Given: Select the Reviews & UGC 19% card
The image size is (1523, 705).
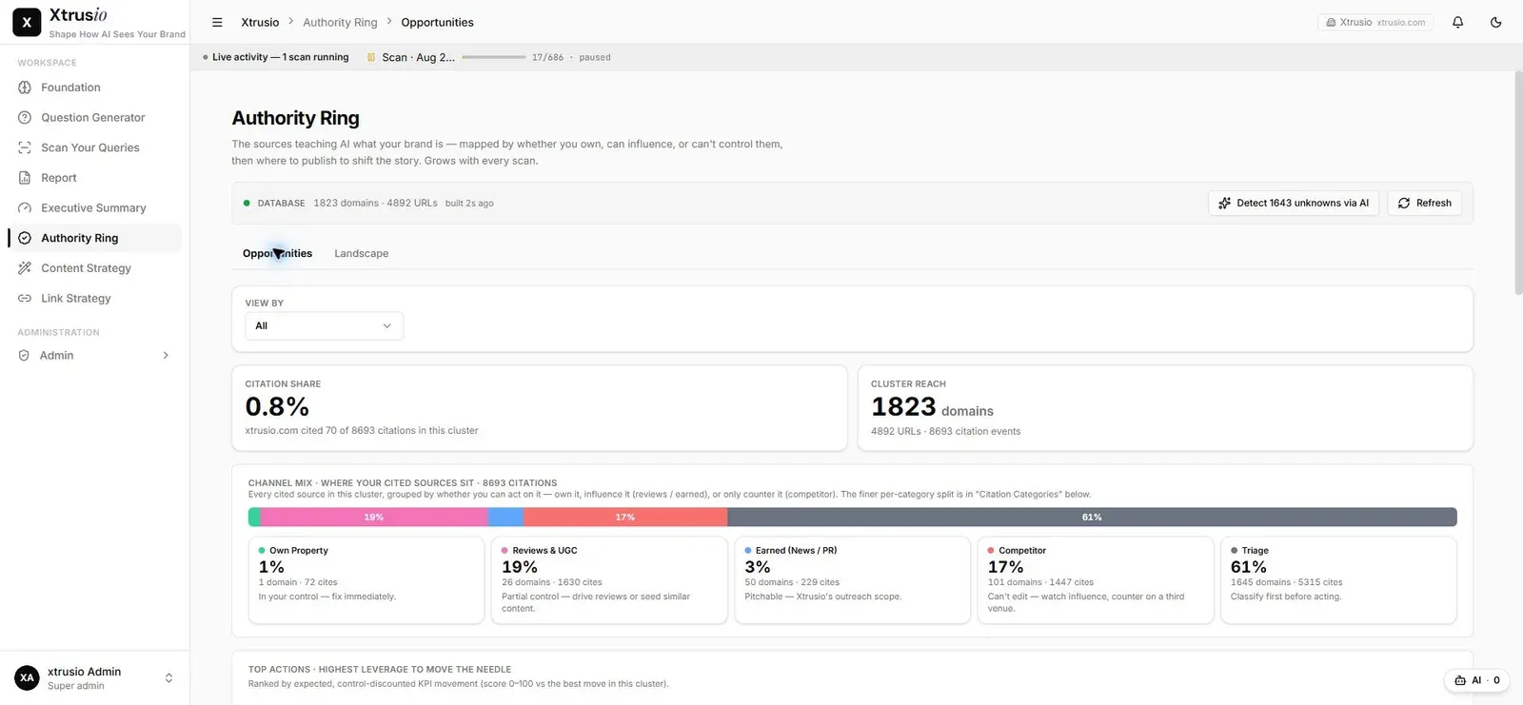Looking at the screenshot, I should tap(609, 580).
